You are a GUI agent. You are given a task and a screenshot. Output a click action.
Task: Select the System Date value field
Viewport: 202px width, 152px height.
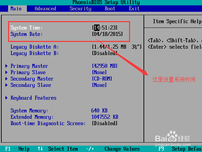tap(107, 34)
